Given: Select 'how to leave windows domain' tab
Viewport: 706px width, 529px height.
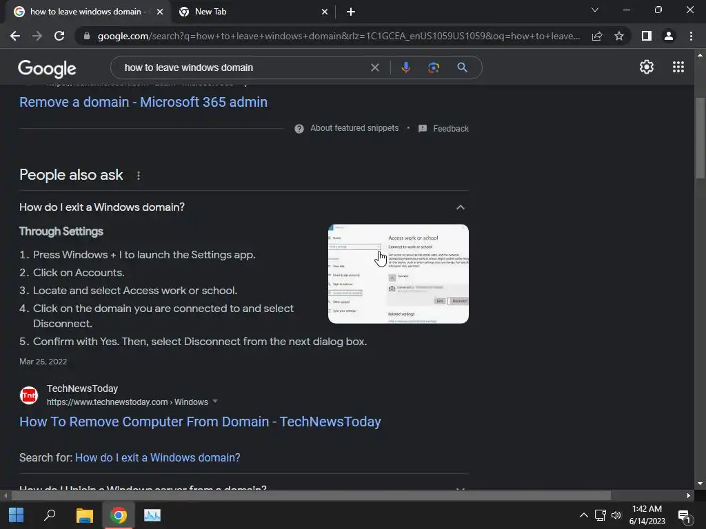Looking at the screenshot, I should click(x=85, y=12).
